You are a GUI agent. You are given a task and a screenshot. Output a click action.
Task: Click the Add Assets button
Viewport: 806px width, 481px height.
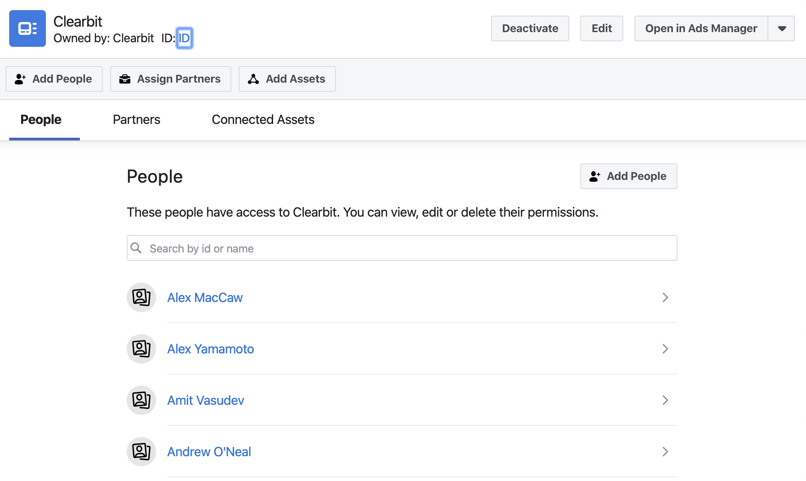287,79
